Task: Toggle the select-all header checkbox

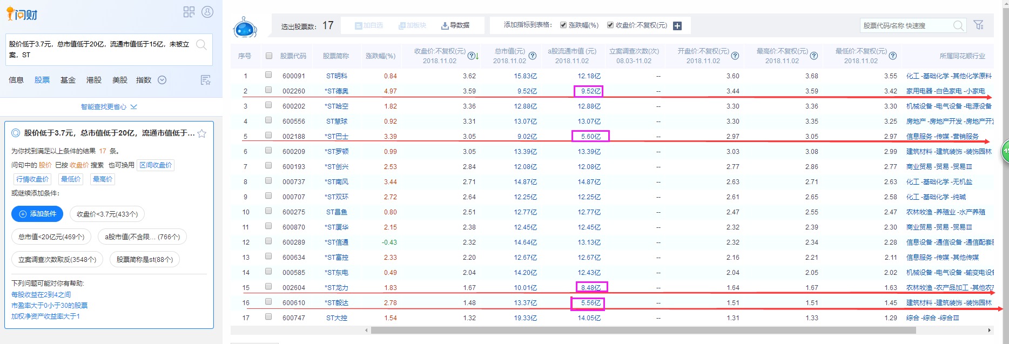Action: point(268,56)
